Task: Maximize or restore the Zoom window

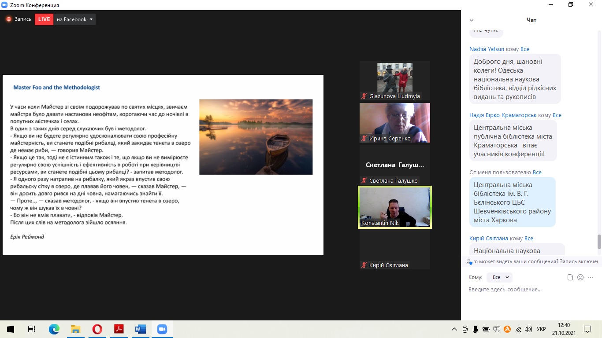Action: (571, 5)
